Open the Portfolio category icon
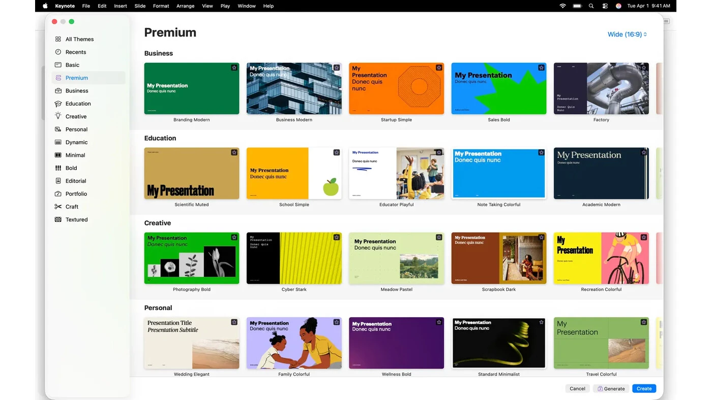 click(x=58, y=193)
